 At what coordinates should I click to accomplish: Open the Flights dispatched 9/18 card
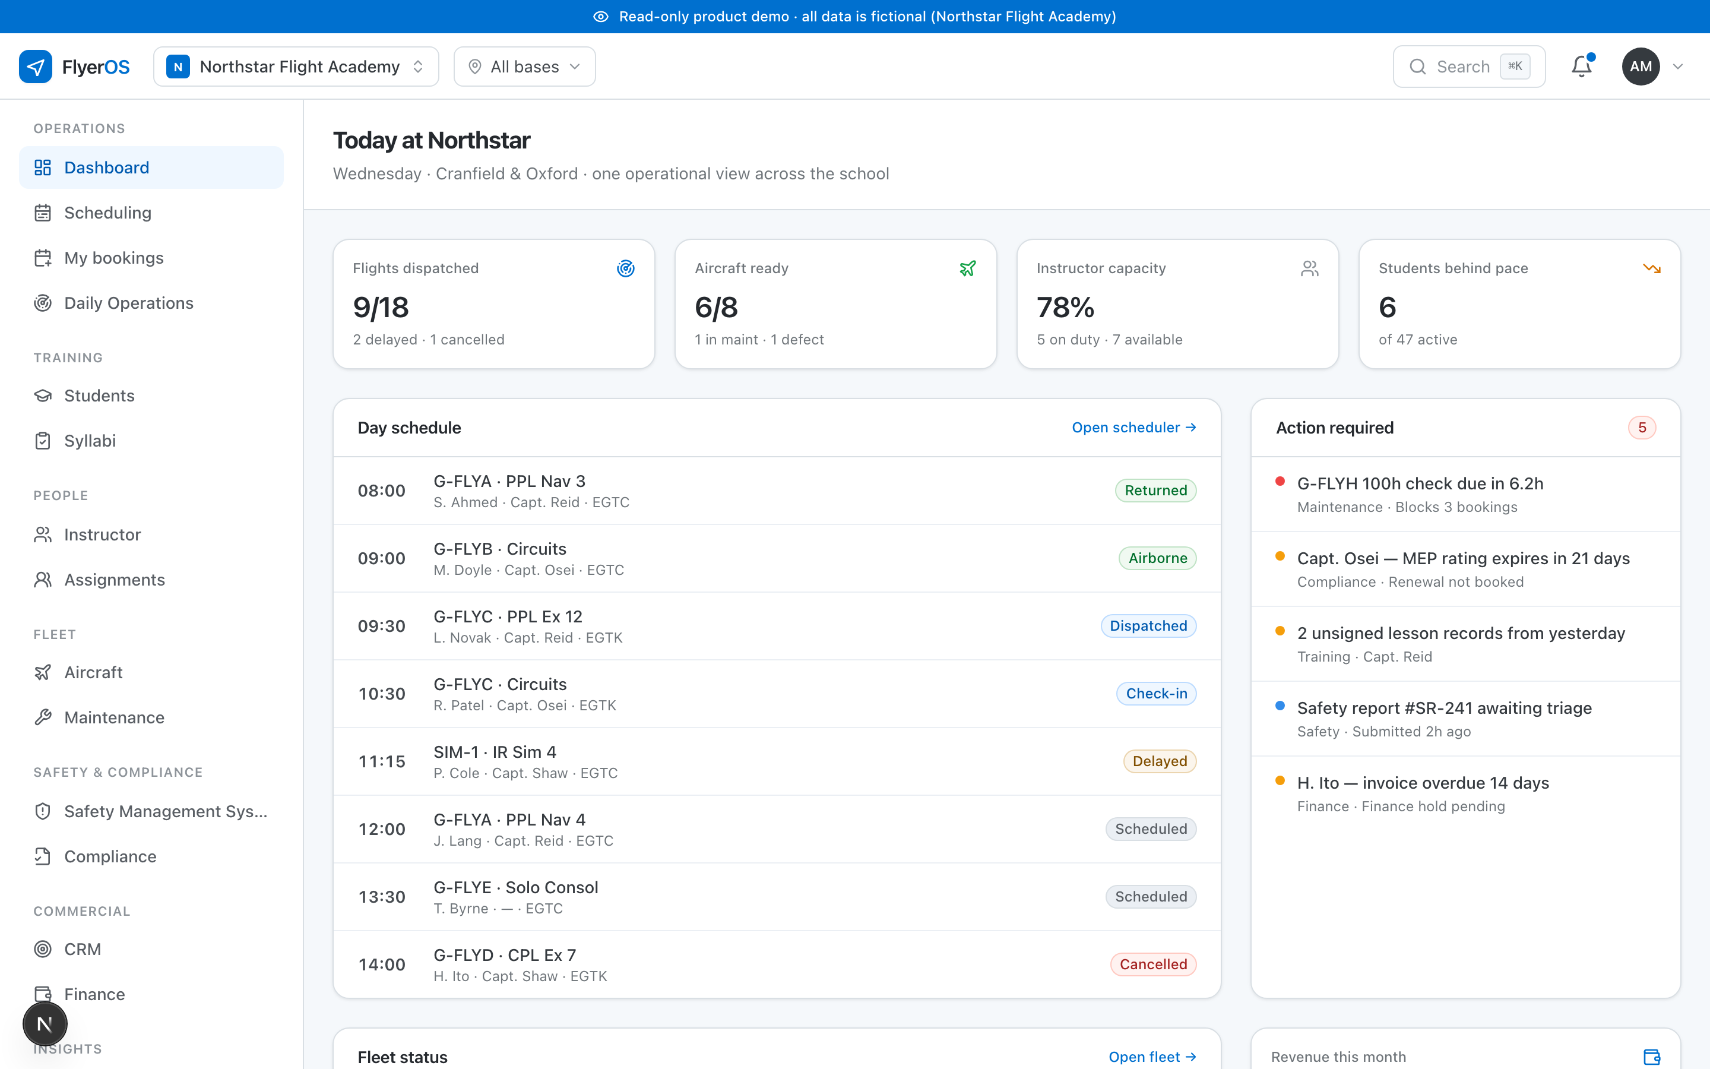494,304
